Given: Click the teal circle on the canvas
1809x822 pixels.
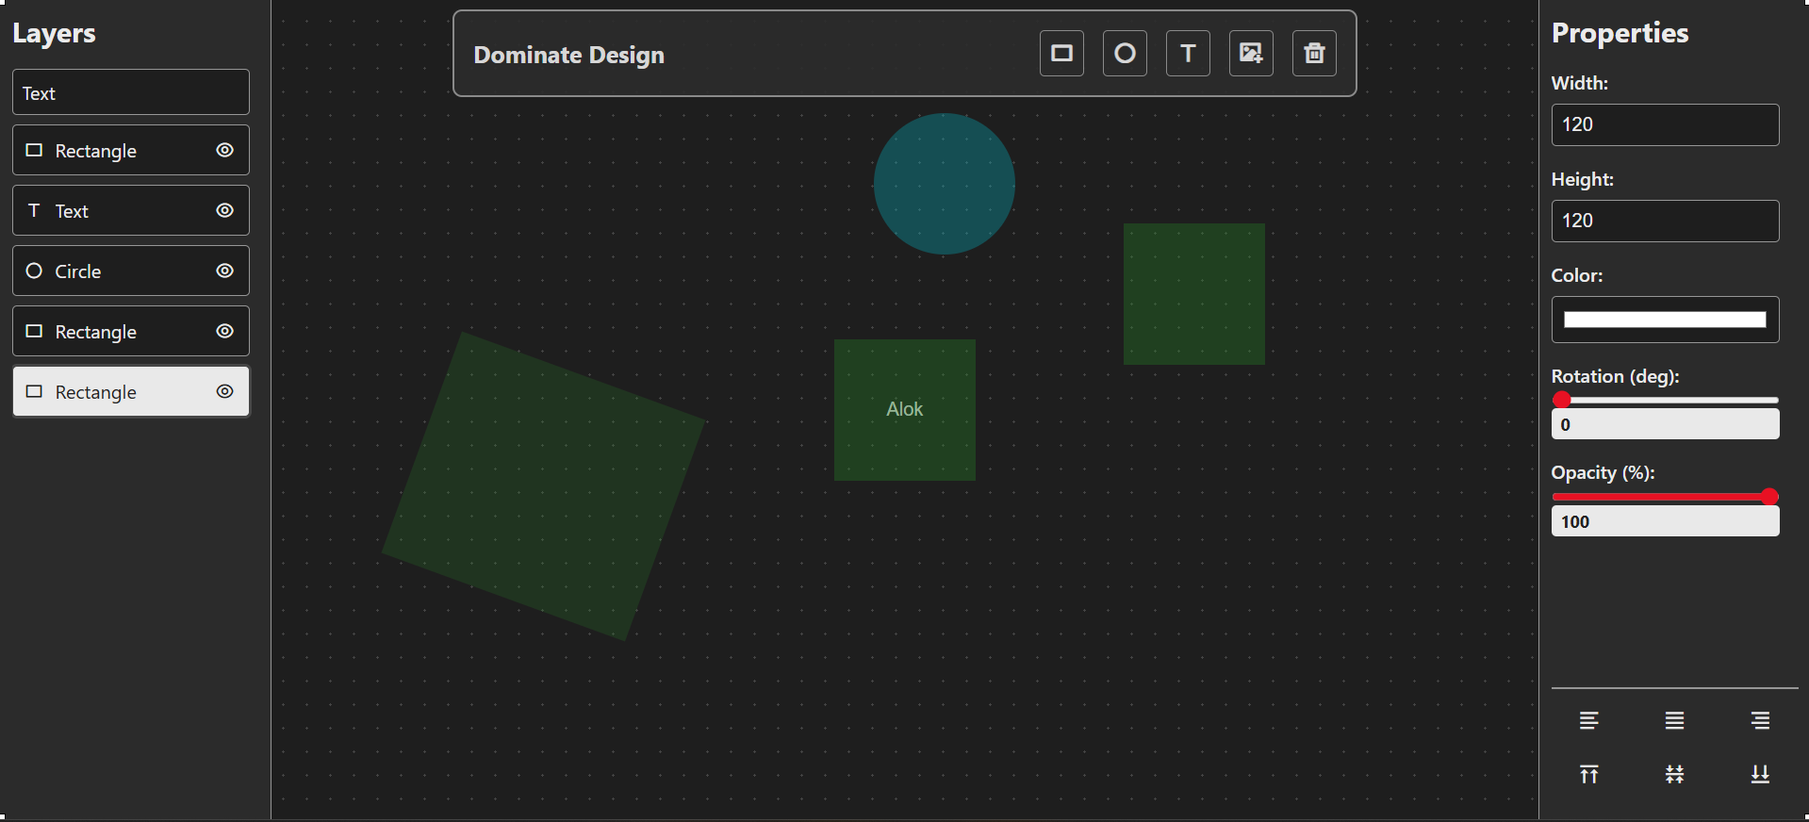Looking at the screenshot, I should [x=944, y=184].
